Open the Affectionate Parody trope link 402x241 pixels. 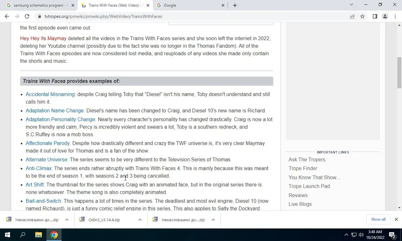[x=48, y=143]
